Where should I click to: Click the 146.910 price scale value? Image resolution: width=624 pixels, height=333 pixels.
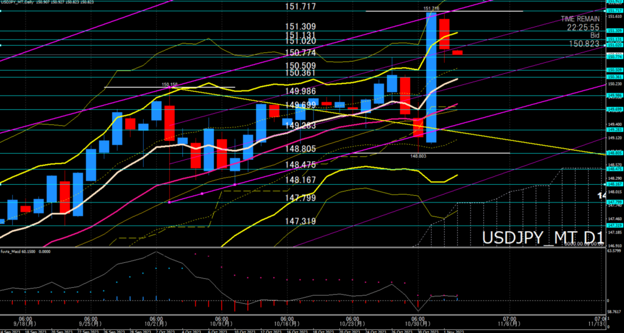pos(614,246)
